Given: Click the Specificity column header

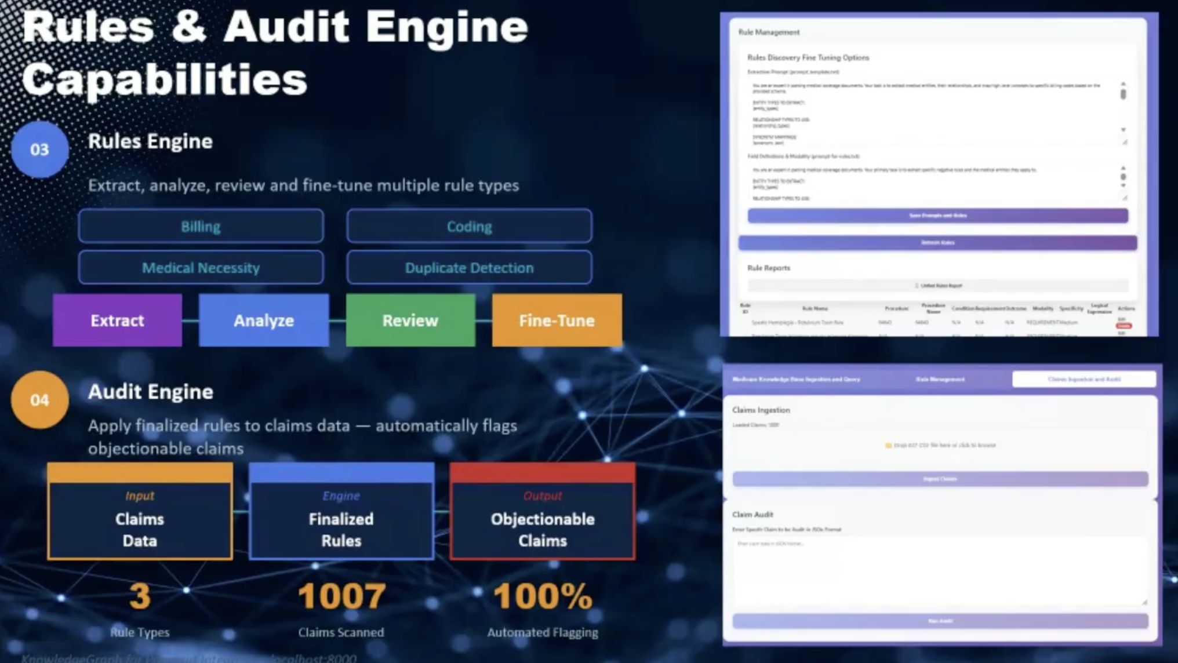Looking at the screenshot, I should [x=1071, y=309].
